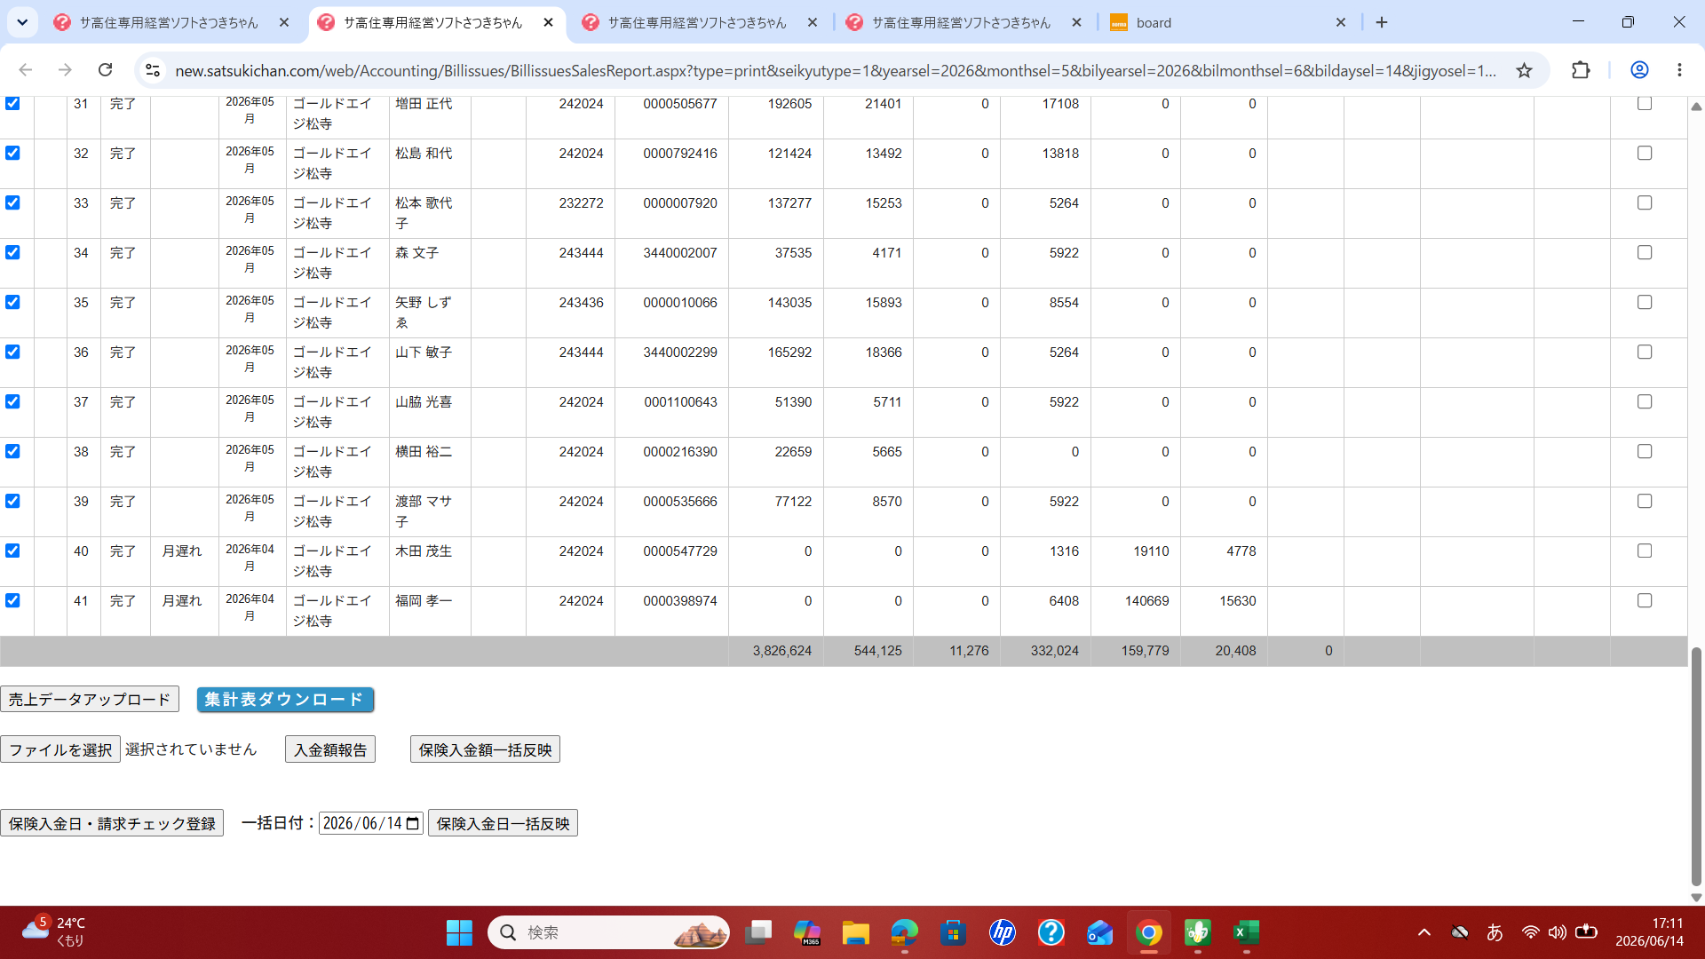Open the HP app from the taskbar
Image resolution: width=1705 pixels, height=959 pixels.
(1003, 932)
